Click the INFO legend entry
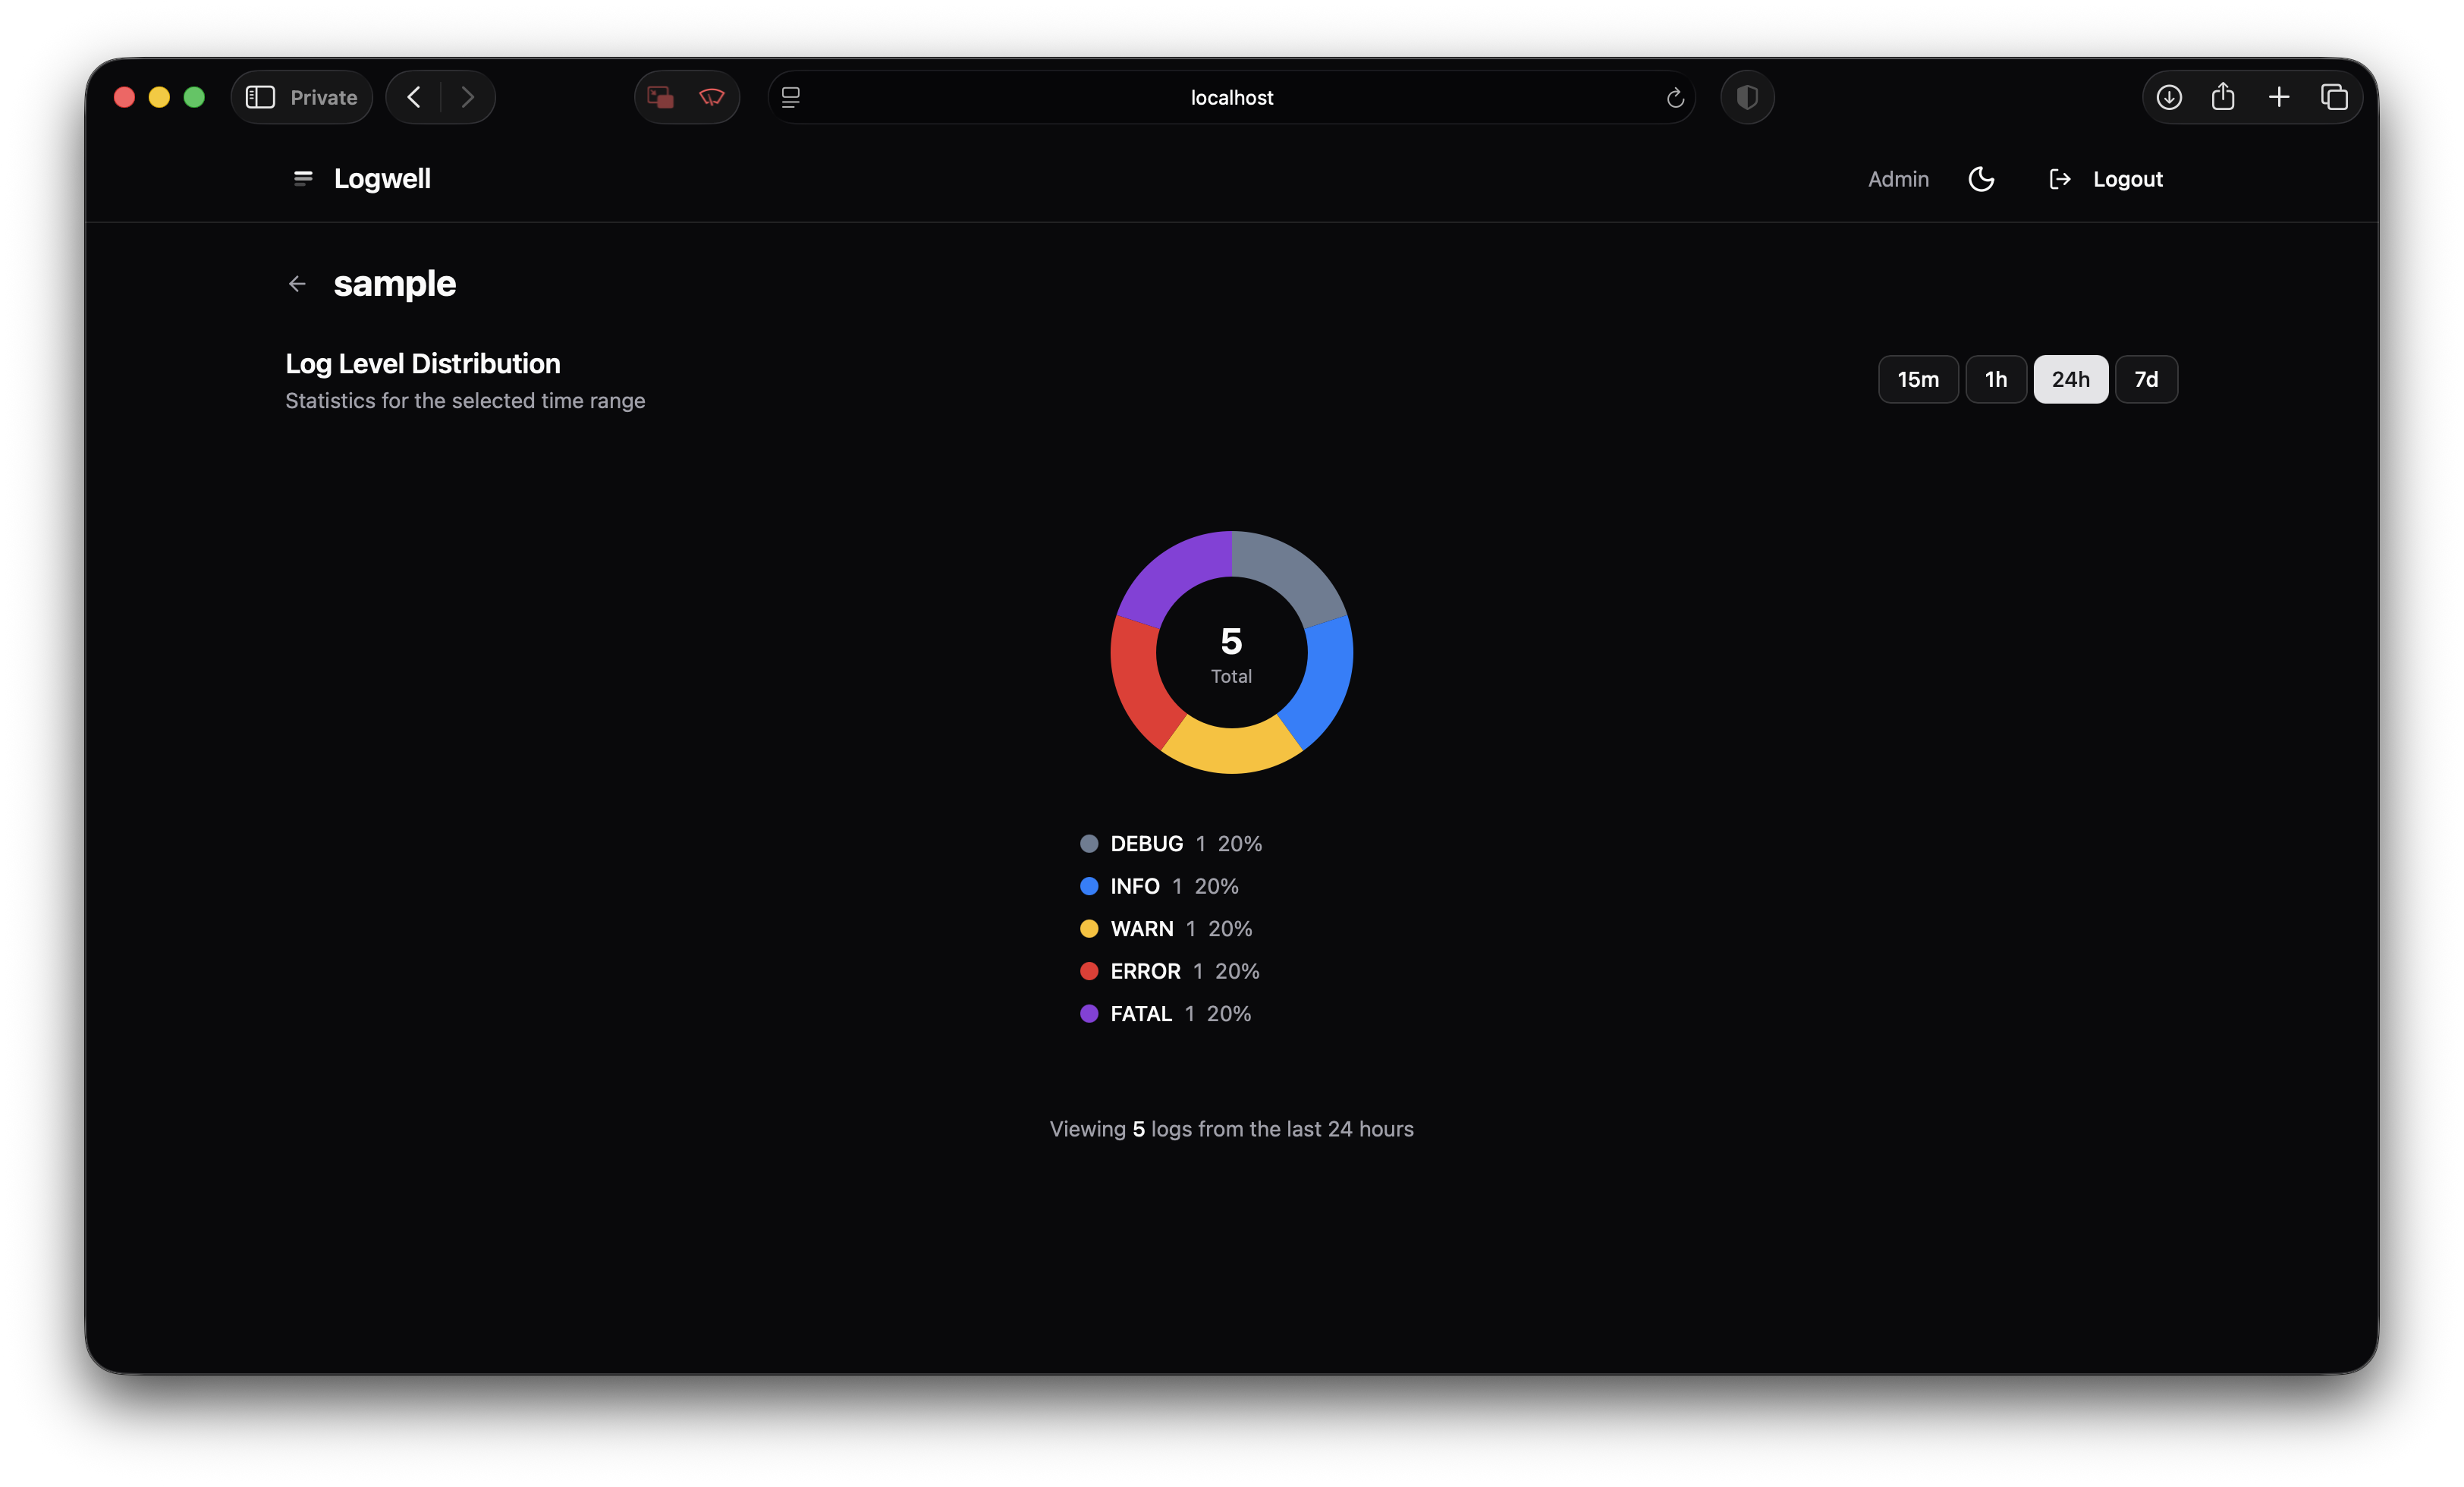The height and width of the screenshot is (1487, 2464). point(1134,886)
